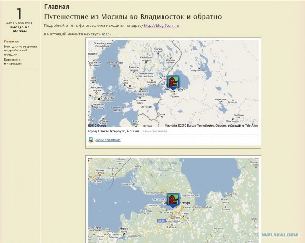Image resolution: width=305 pixels, height=243 pixels.
Task: Click the ©2010 Google attribution on upper map
Action: [x=97, y=126]
